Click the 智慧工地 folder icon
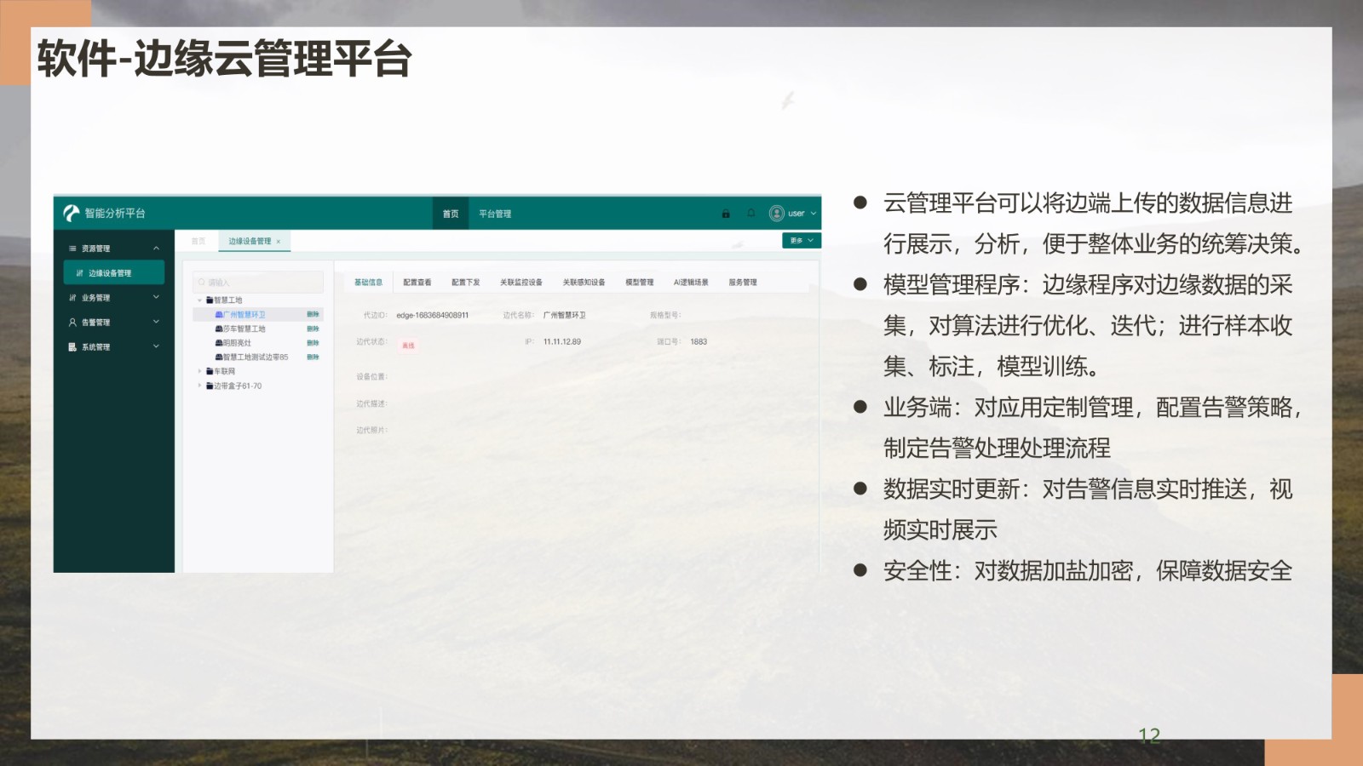 click(210, 300)
